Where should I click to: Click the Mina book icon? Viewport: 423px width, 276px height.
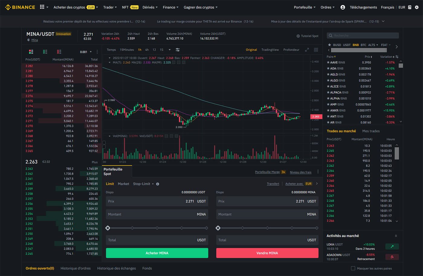coord(28,40)
